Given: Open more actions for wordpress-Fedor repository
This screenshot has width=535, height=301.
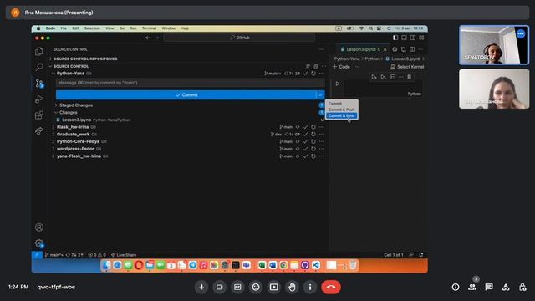Looking at the screenshot, I should tap(321, 149).
